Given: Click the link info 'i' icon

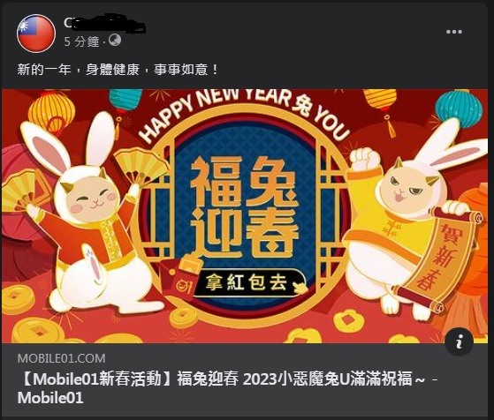Looking at the screenshot, I should tap(459, 341).
